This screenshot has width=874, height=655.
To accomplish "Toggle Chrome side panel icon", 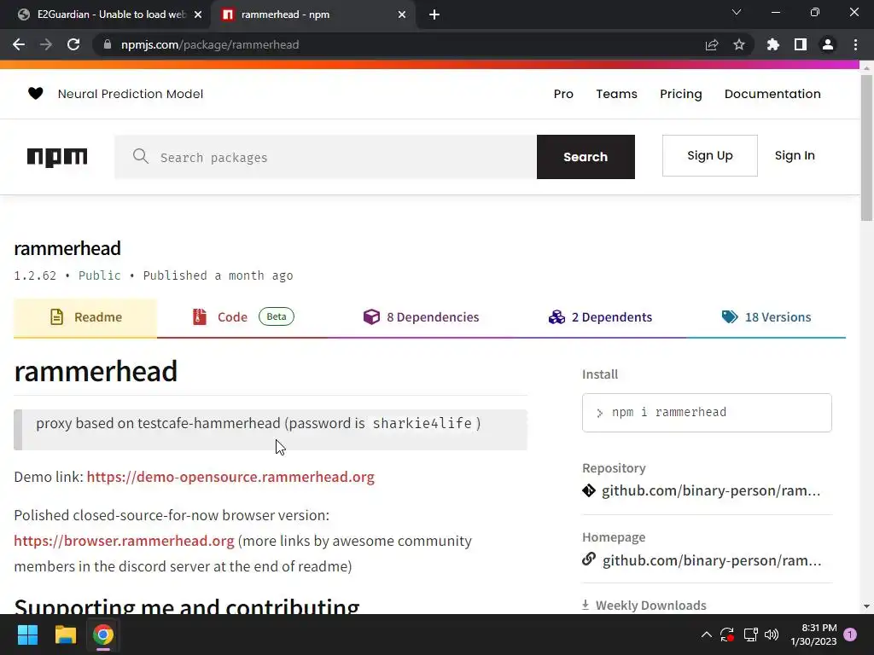I will 801,44.
